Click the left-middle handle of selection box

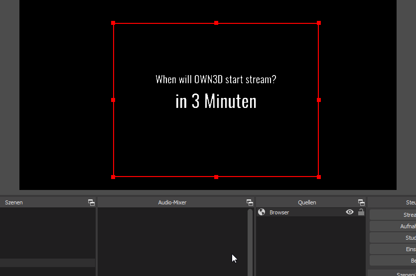(x=114, y=100)
